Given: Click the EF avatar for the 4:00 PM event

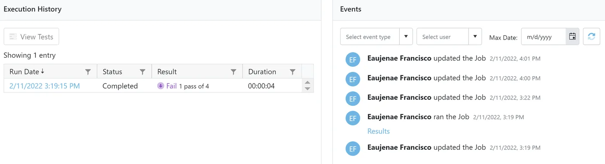Looking at the screenshot, I should tap(353, 79).
